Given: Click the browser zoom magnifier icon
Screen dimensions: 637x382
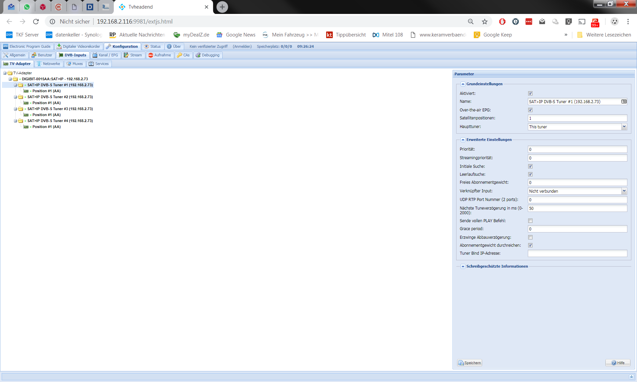Looking at the screenshot, I should (470, 22).
